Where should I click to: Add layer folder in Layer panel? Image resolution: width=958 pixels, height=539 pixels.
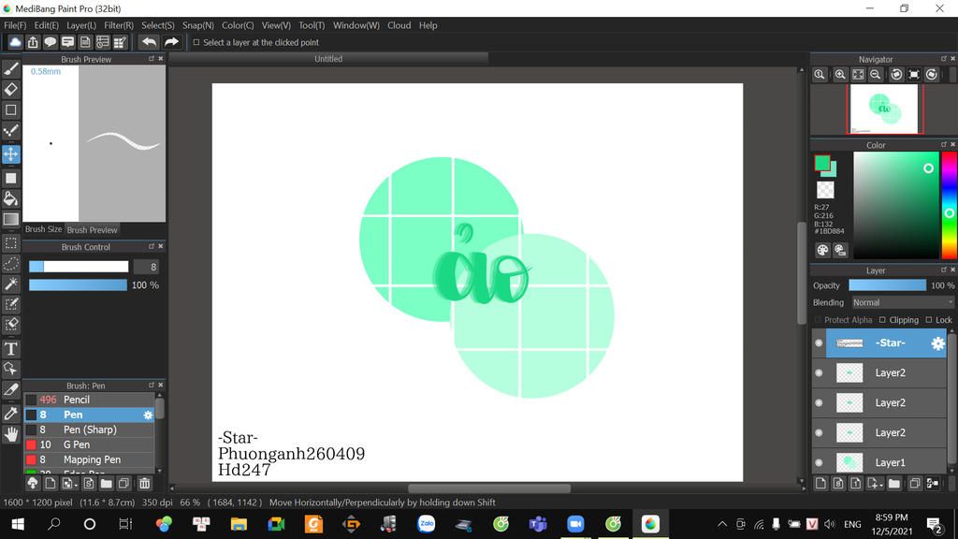coord(893,484)
